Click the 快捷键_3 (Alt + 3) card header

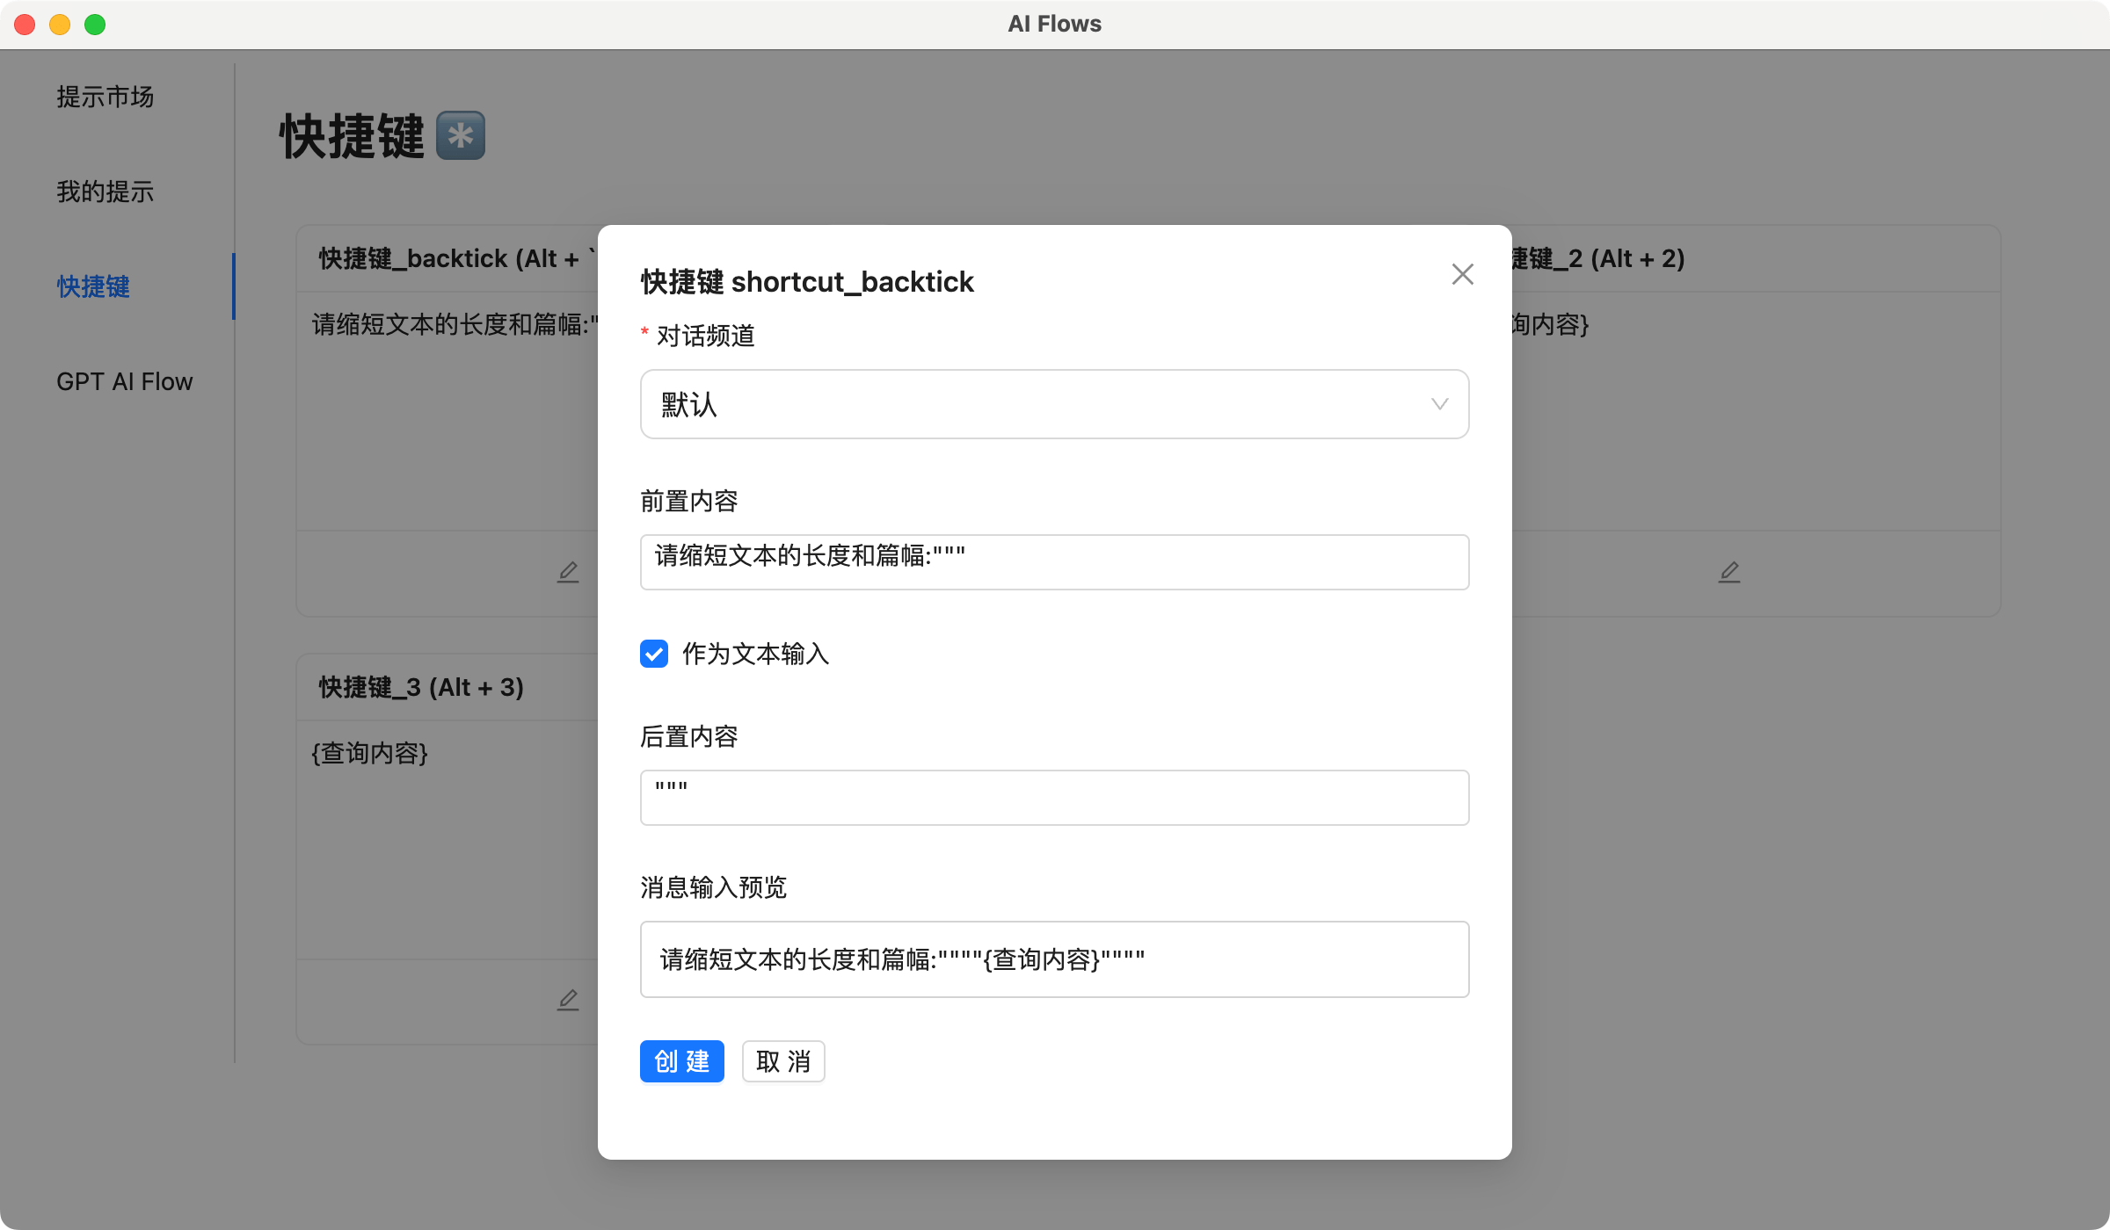[422, 687]
